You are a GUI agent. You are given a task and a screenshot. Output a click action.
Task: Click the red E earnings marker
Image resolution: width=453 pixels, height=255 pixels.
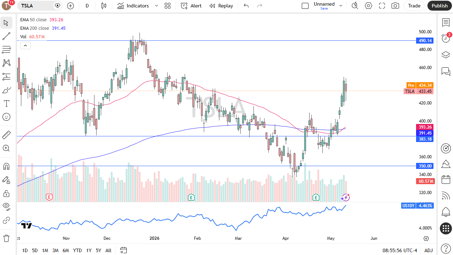pos(49,197)
